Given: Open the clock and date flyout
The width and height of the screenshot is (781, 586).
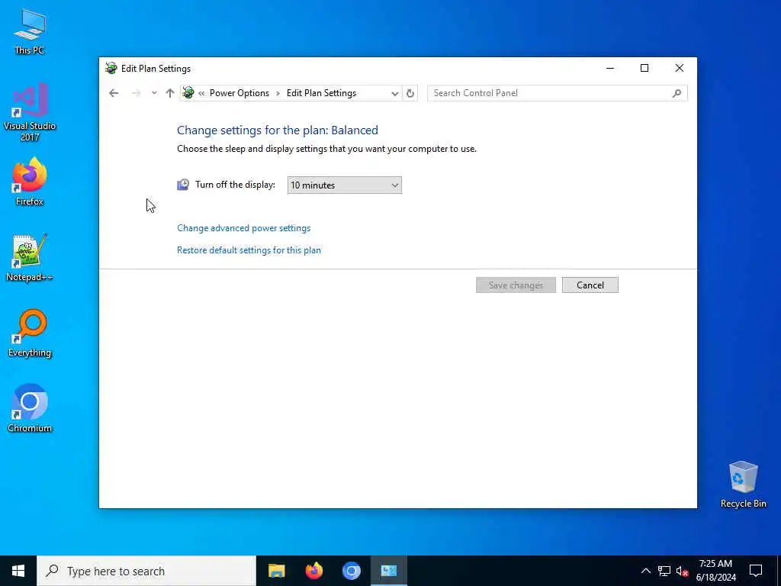Looking at the screenshot, I should [x=715, y=571].
